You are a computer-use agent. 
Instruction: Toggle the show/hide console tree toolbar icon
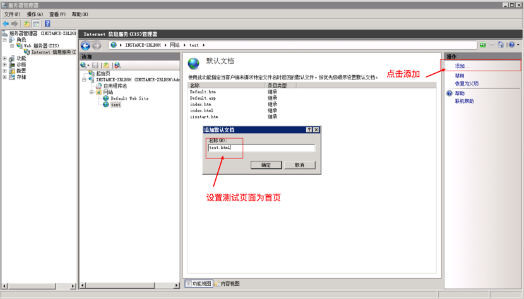click(36, 24)
